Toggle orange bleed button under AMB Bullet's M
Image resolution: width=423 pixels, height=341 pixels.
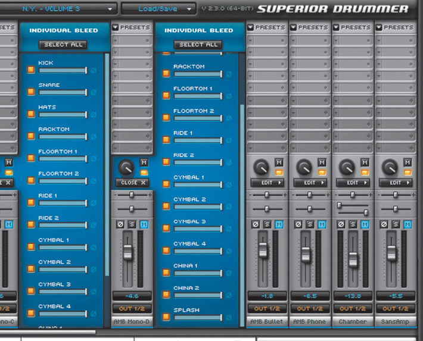click(279, 173)
